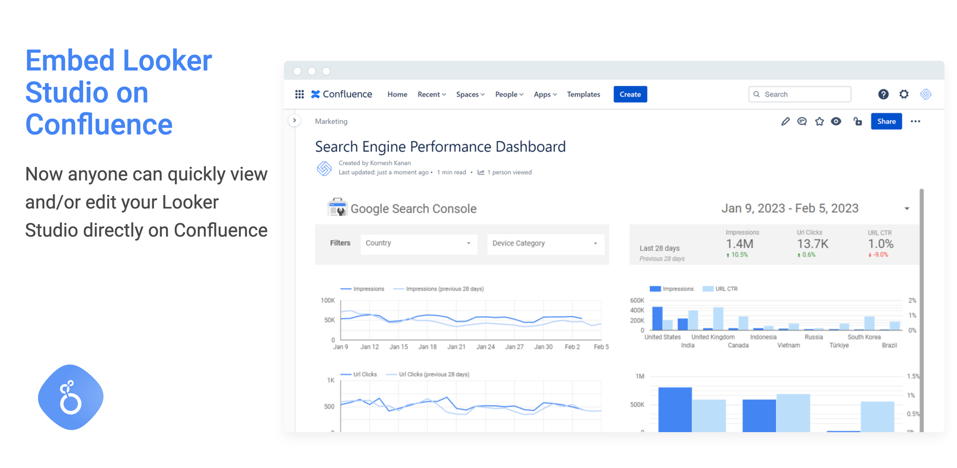Go to Home in navigation
Screen dimensions: 957x468
397,95
